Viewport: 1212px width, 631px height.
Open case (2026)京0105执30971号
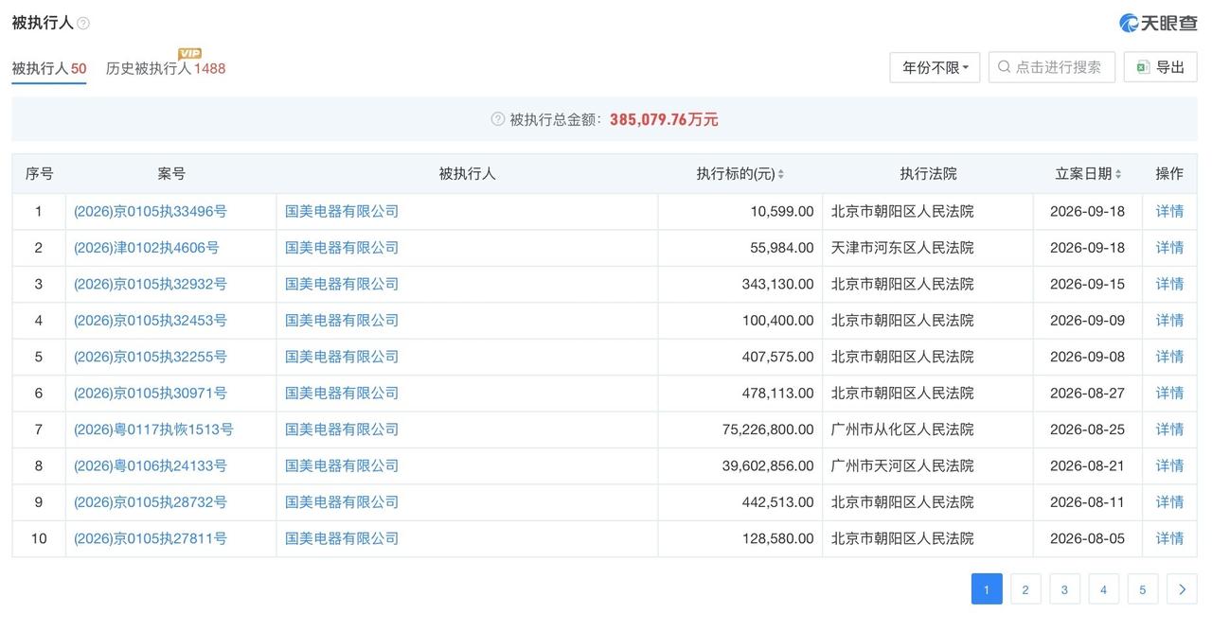(x=151, y=393)
